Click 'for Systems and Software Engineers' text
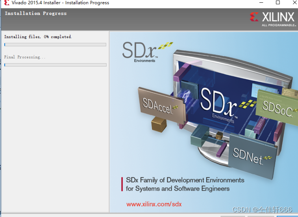The image size is (298, 217). pyautogui.click(x=178, y=189)
